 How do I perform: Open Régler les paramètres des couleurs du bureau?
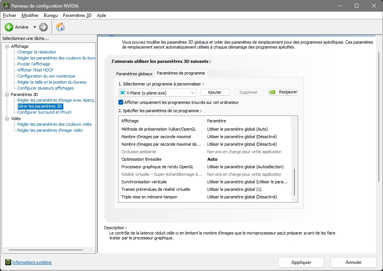coord(56,58)
